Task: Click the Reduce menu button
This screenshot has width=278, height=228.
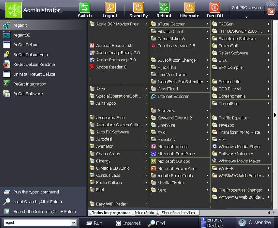Action: [212, 226]
